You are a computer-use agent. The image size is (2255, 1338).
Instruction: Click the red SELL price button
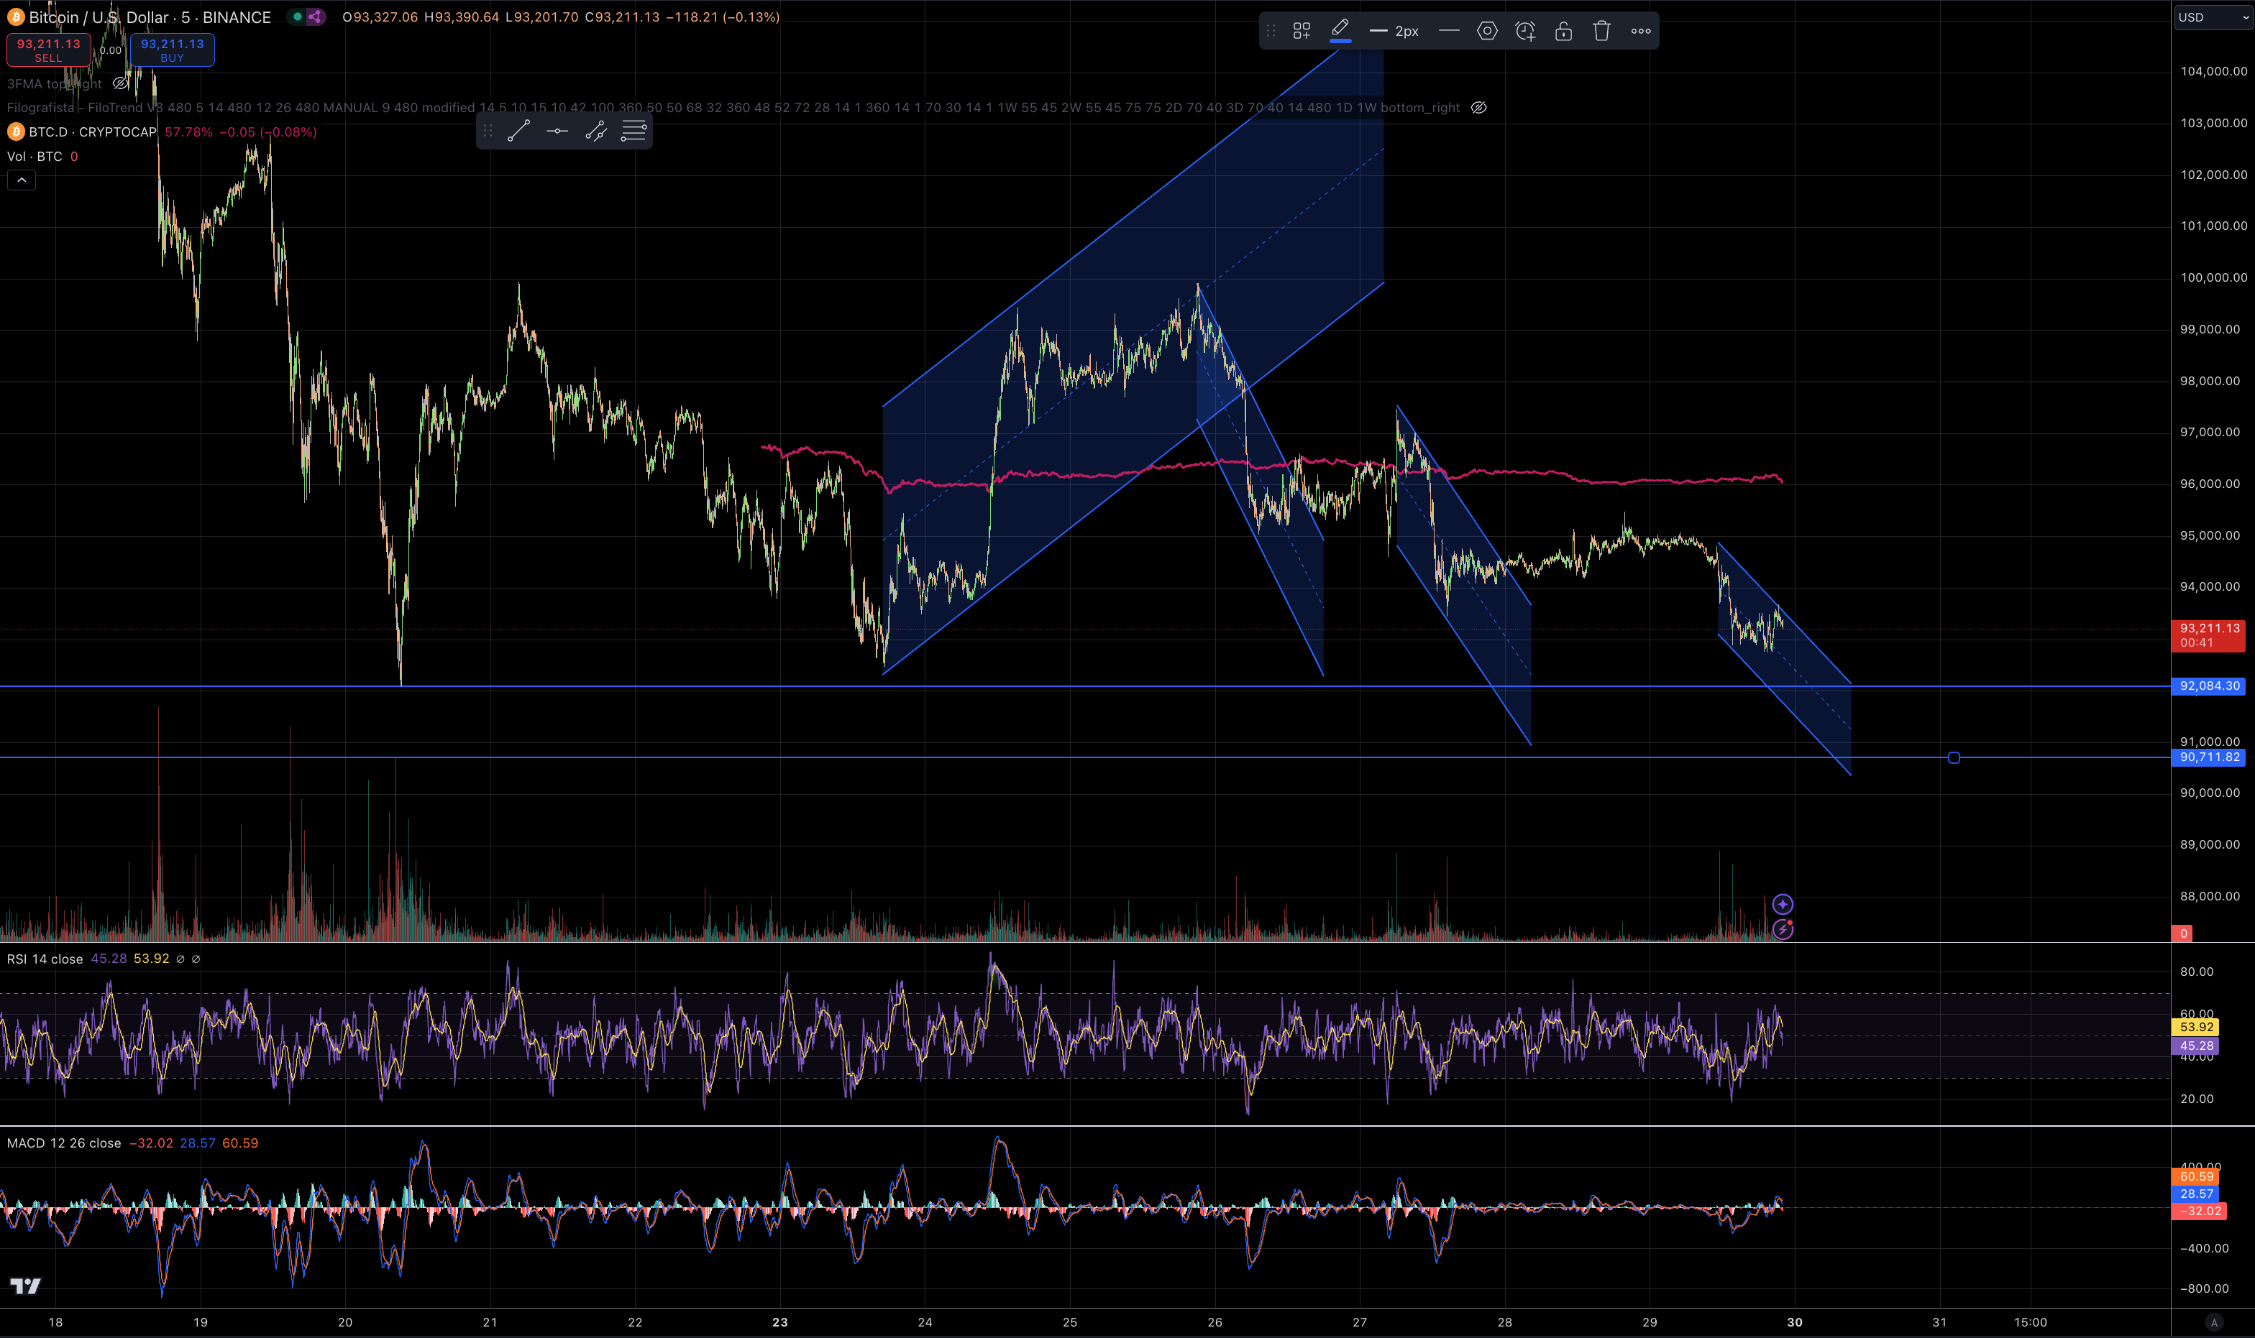pyautogui.click(x=49, y=50)
